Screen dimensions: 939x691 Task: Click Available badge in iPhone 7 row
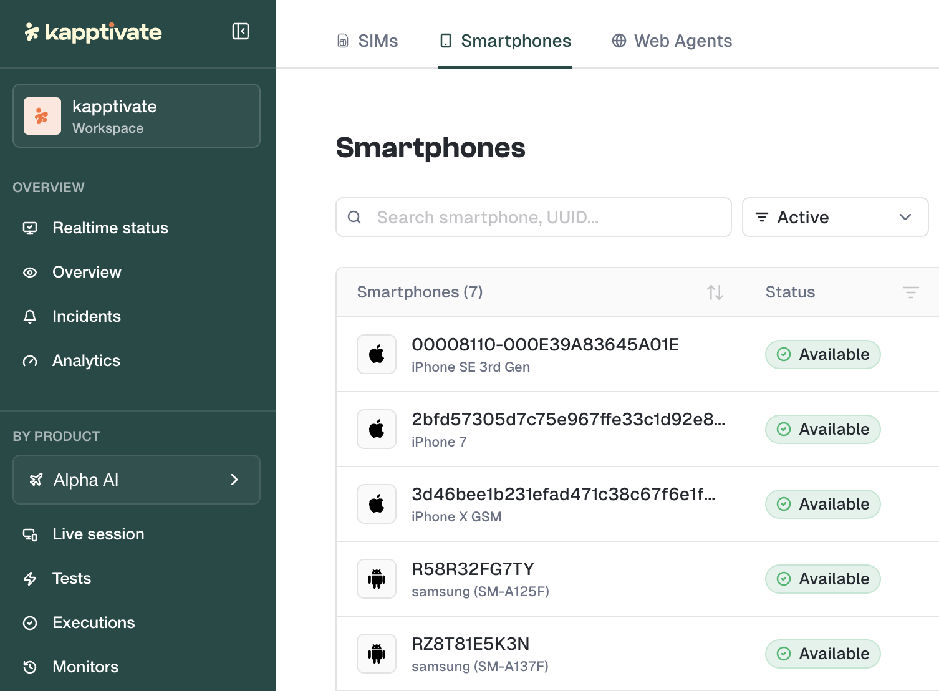823,429
